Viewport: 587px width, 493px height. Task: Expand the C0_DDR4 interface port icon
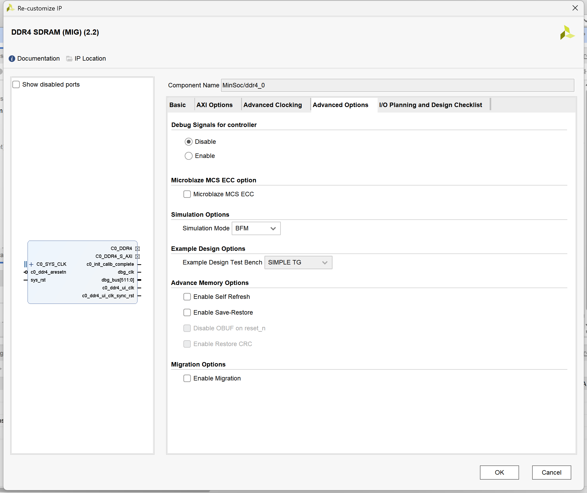point(138,249)
